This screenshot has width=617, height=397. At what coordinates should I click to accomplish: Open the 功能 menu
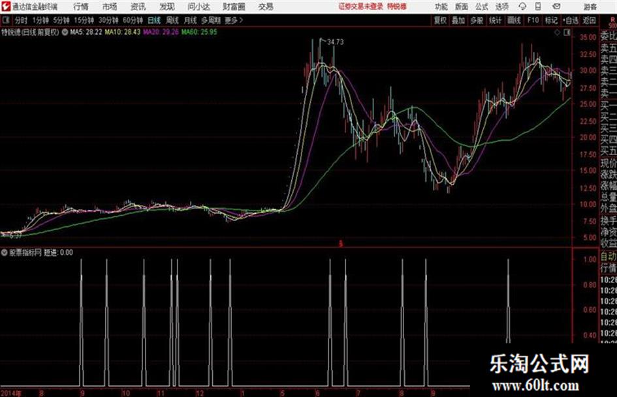(x=441, y=7)
